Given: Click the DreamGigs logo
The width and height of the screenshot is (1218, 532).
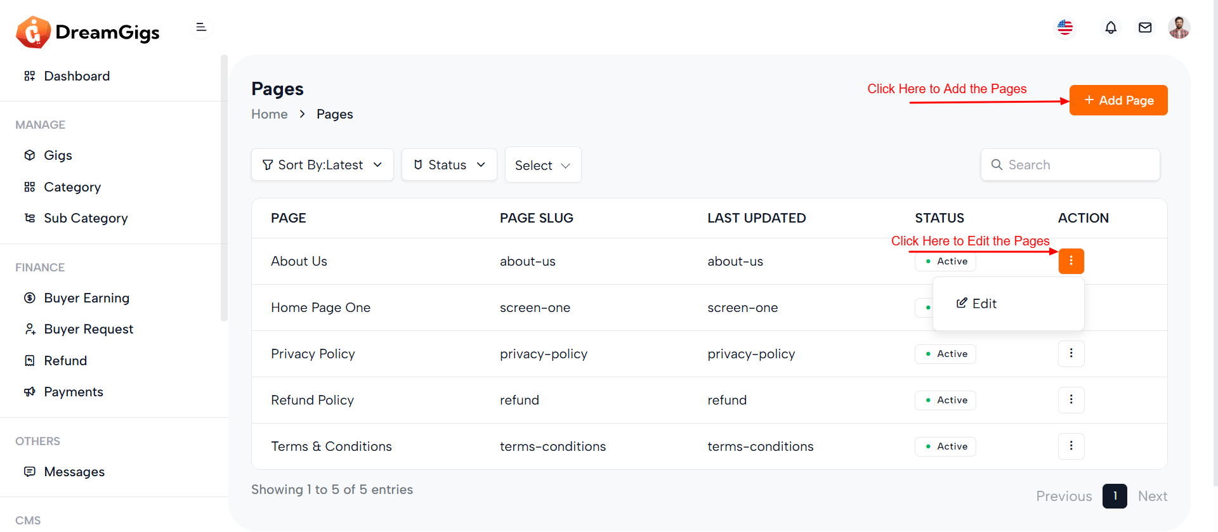Looking at the screenshot, I should (88, 32).
